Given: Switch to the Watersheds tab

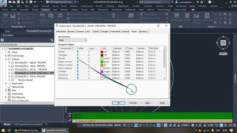Looking at the screenshot, I should [x=115, y=31].
